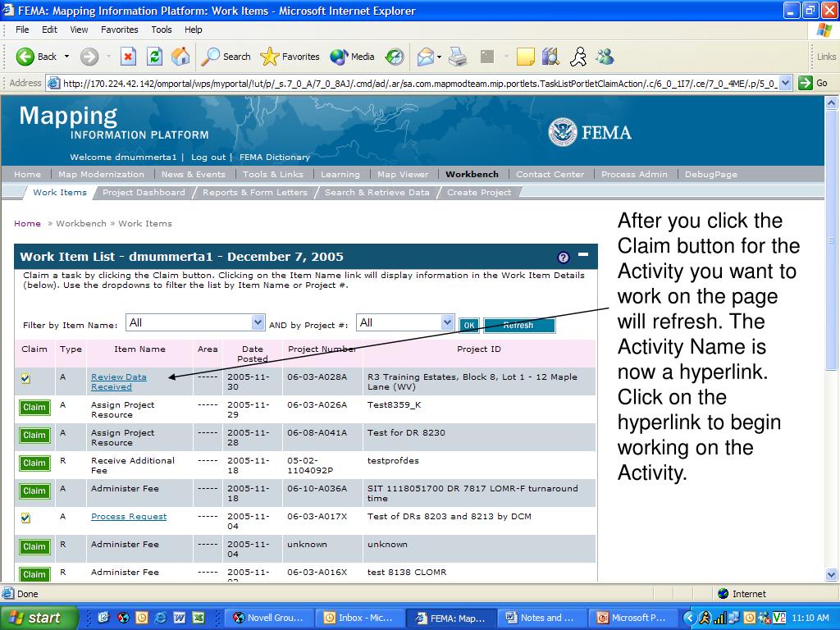This screenshot has height=630, width=840.
Task: Click the Go arrow next to address bar
Action: pyautogui.click(x=813, y=83)
